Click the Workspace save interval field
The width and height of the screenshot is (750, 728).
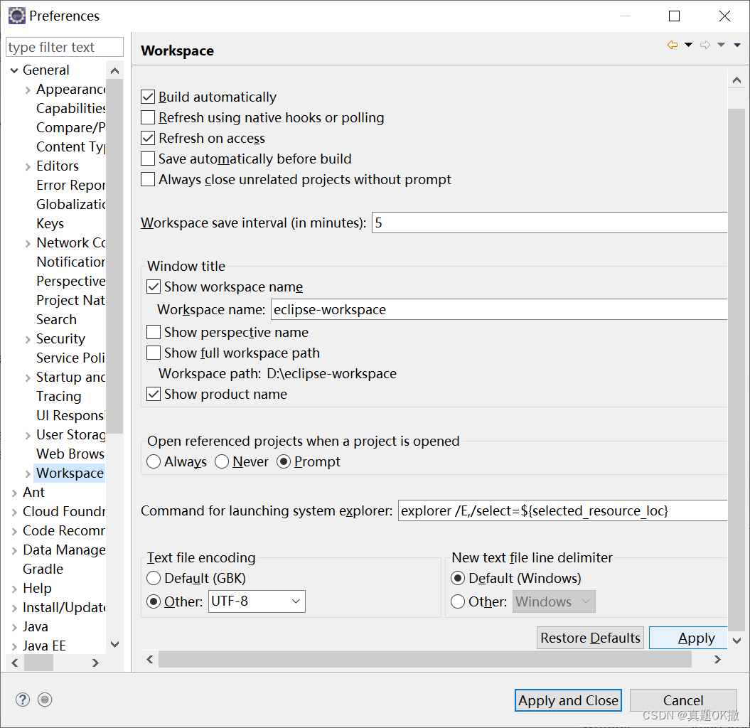550,223
